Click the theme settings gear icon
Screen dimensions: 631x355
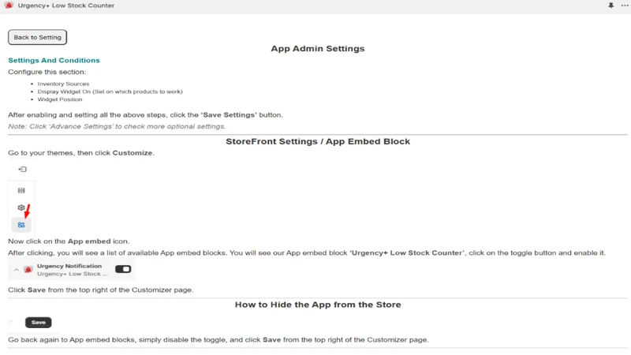click(x=21, y=207)
